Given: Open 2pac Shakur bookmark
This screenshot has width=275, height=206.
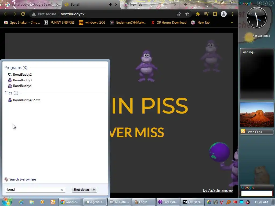Looking at the screenshot, I should 22,23.
